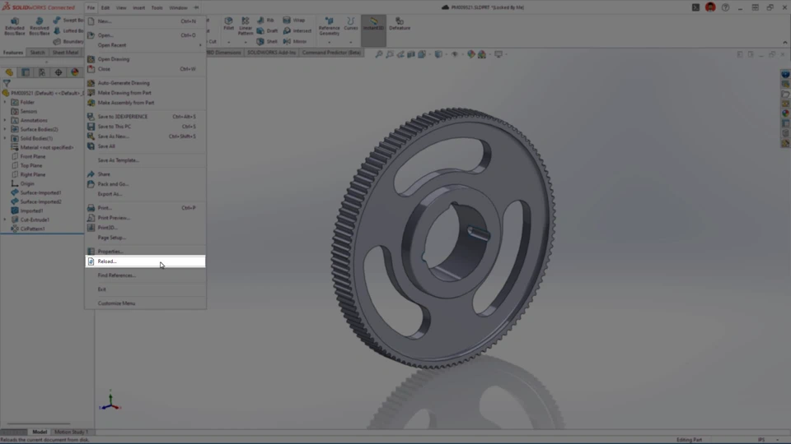Select Make Drawing from Part
This screenshot has width=791, height=444.
click(x=145, y=93)
